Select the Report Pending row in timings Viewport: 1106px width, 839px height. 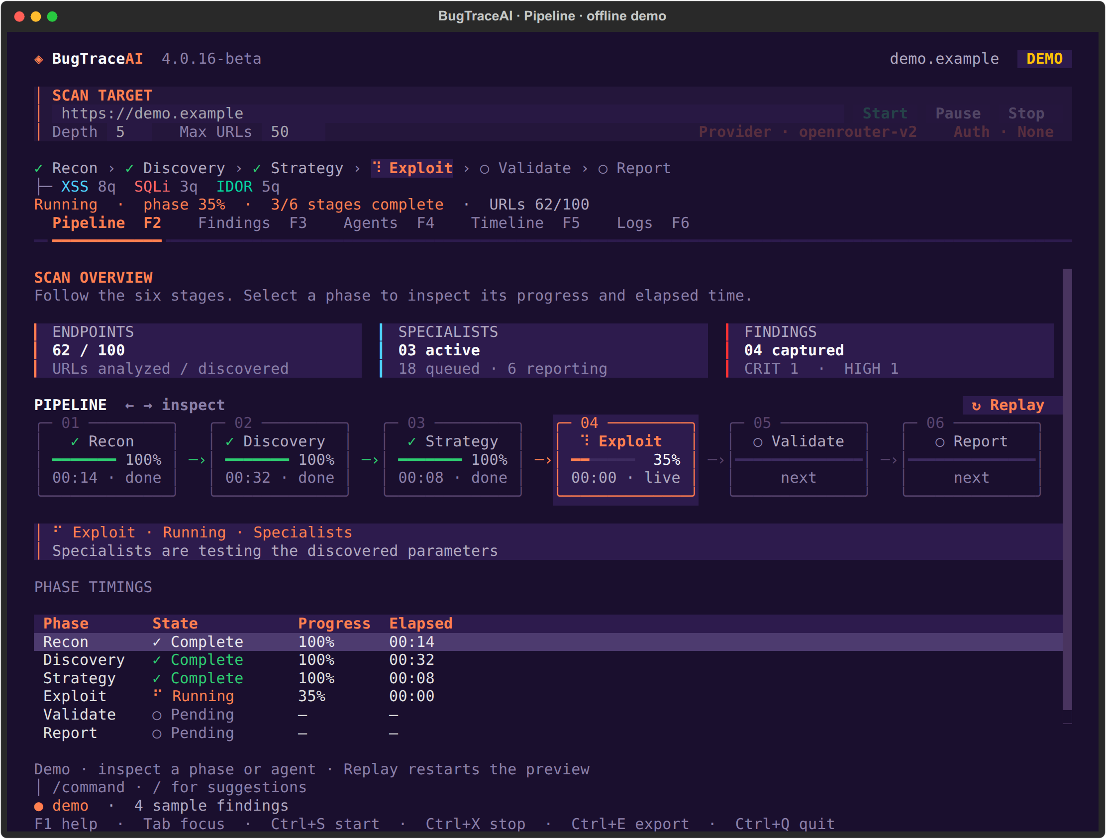(x=548, y=733)
